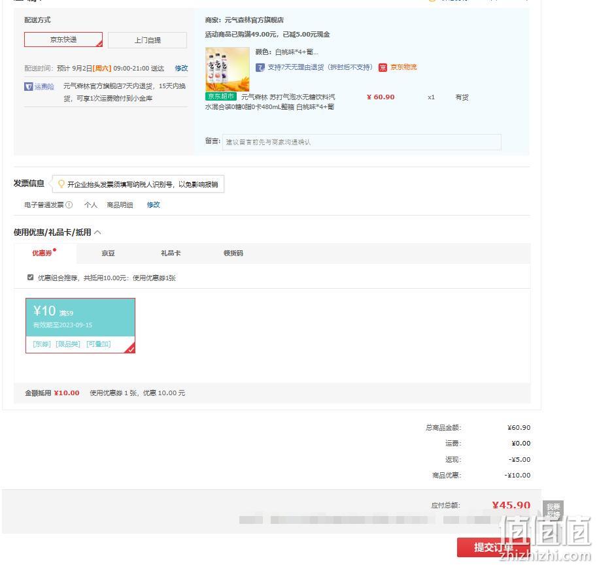597x567 pixels.
Task: Select 京东快递 delivery method
Action: tap(63, 40)
